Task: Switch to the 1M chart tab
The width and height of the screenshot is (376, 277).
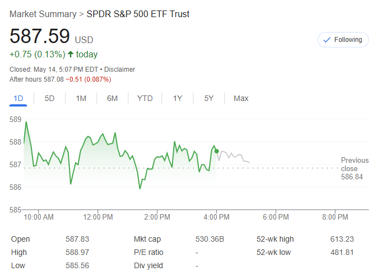Action: click(x=81, y=98)
